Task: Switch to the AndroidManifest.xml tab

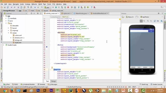Action: coord(99,13)
